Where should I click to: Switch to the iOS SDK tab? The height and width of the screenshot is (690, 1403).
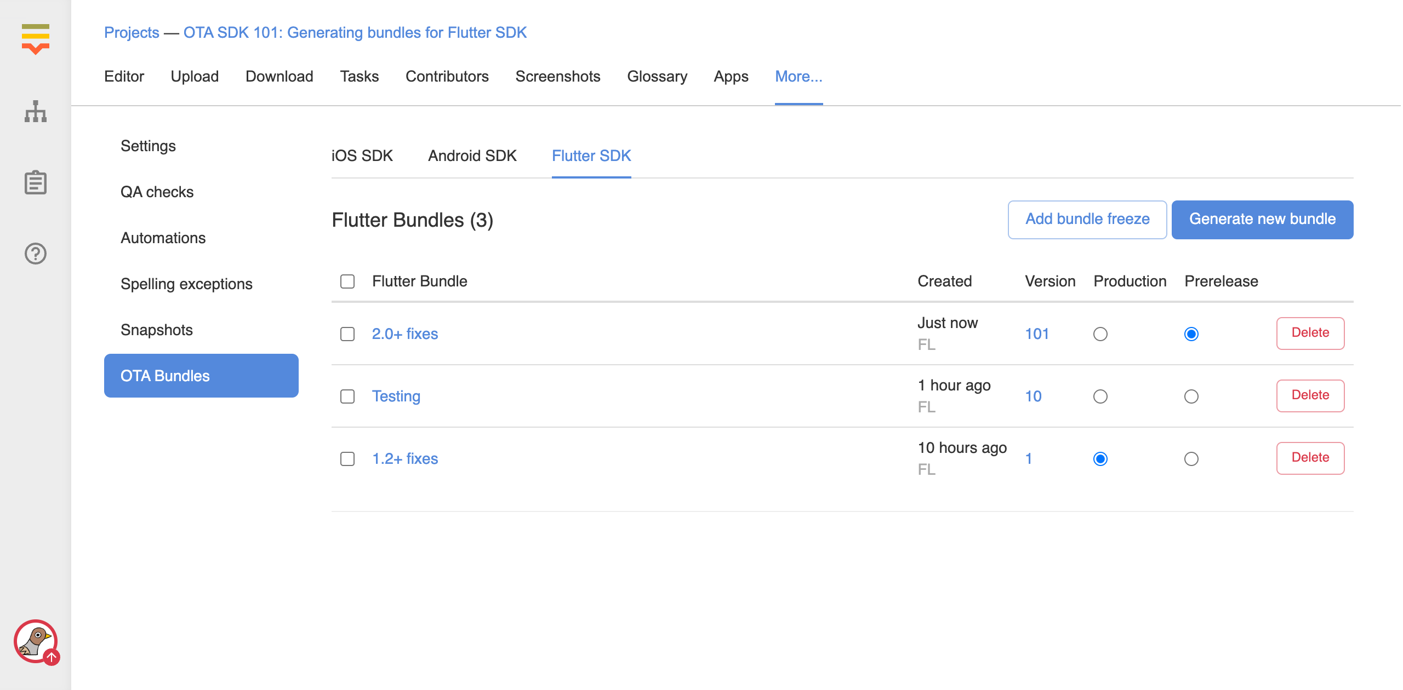(x=362, y=156)
